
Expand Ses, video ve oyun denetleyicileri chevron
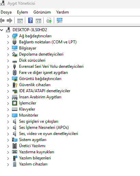tap(8, 134)
